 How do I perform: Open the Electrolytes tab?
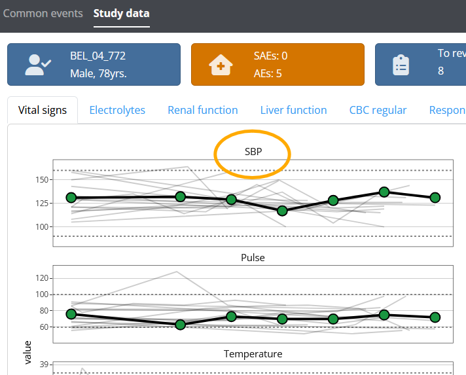pyautogui.click(x=117, y=110)
